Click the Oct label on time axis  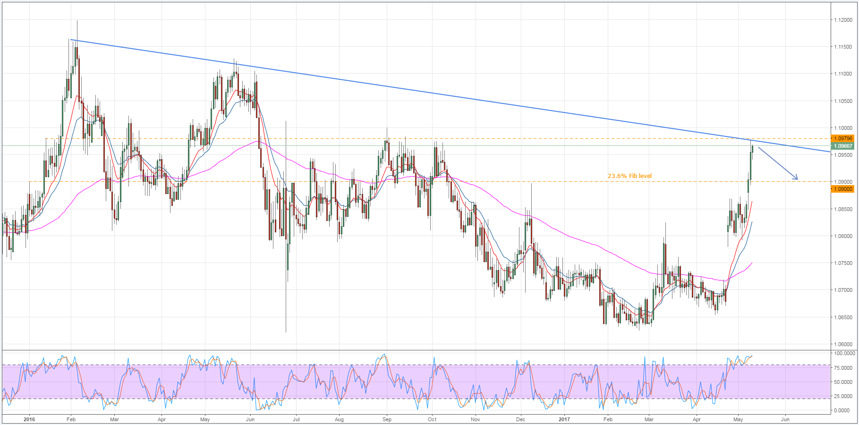click(432, 419)
